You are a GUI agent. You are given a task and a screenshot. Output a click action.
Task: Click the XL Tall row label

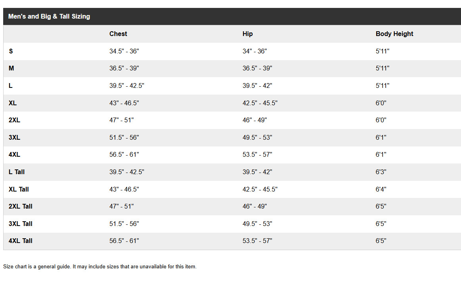click(x=19, y=190)
